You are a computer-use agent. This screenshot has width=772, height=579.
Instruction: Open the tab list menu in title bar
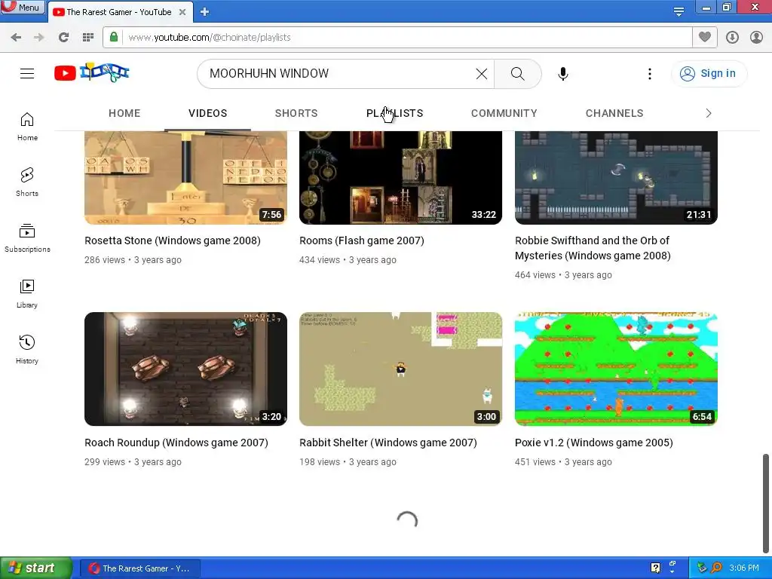[679, 11]
